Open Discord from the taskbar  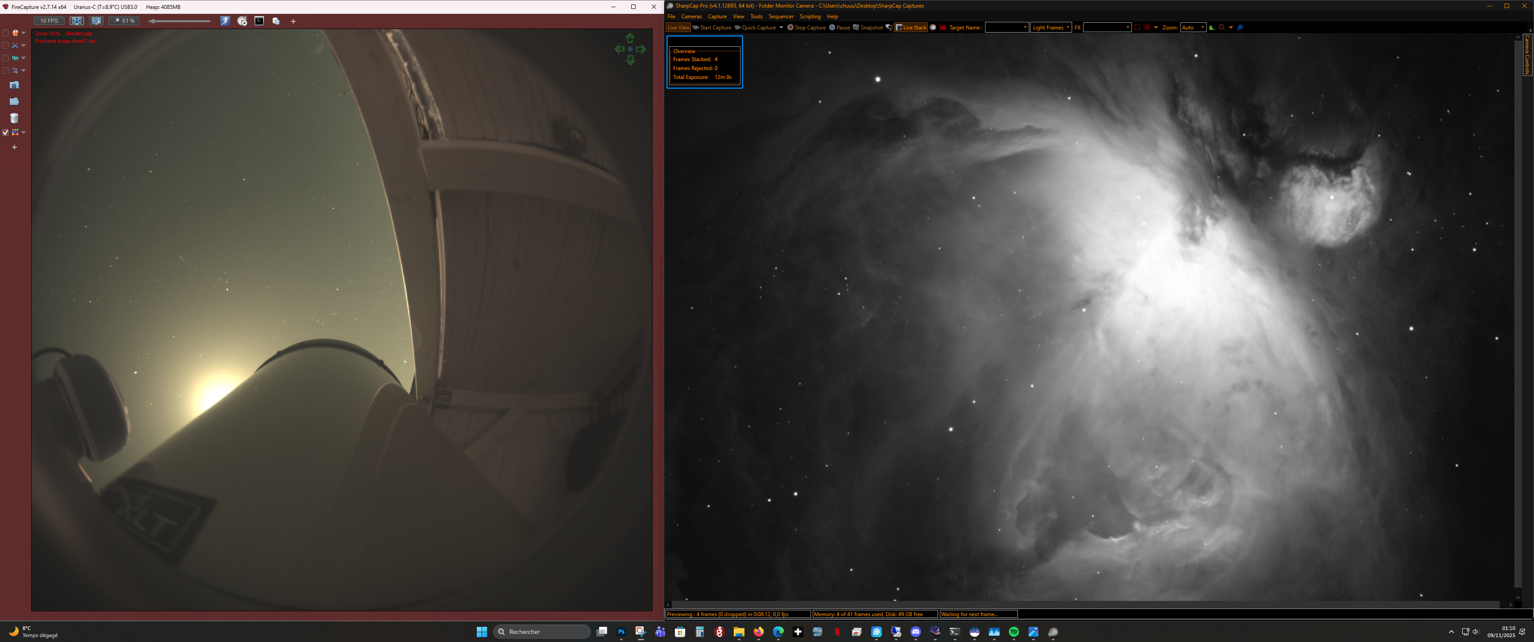click(x=916, y=632)
